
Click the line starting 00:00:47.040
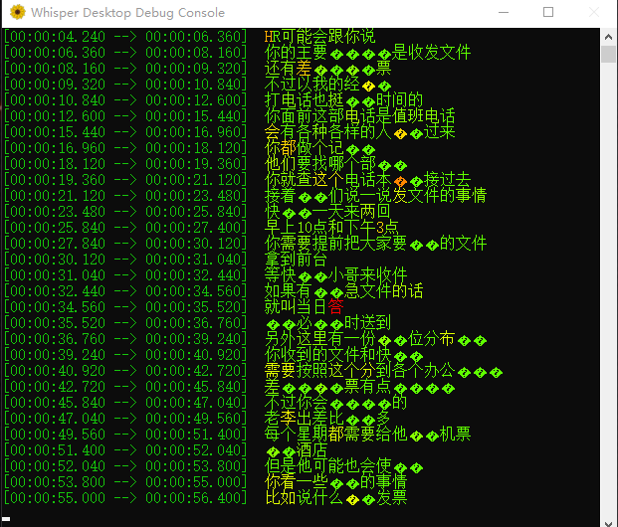(x=197, y=419)
